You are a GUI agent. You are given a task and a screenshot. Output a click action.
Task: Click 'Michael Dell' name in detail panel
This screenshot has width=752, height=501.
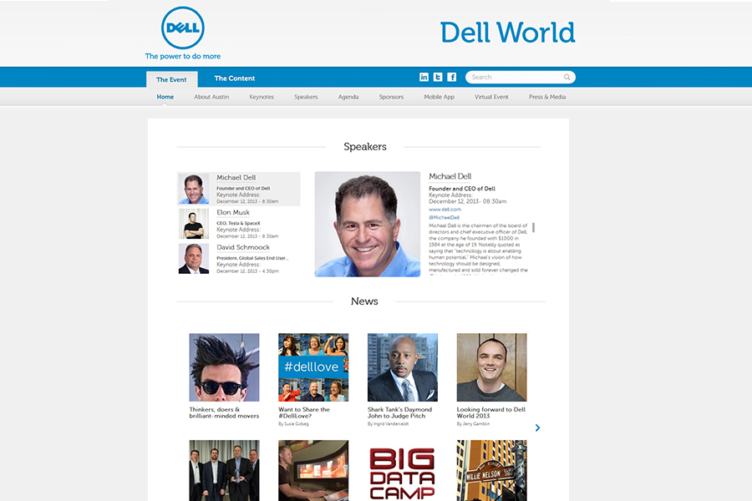[450, 176]
